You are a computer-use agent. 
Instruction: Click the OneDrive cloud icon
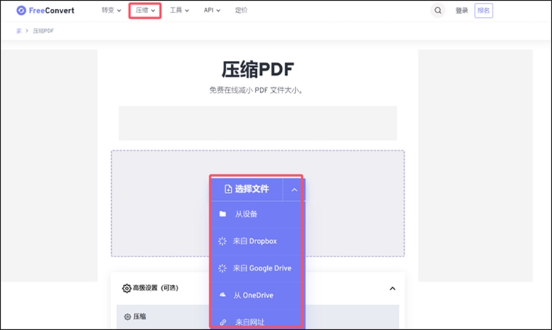click(x=222, y=295)
